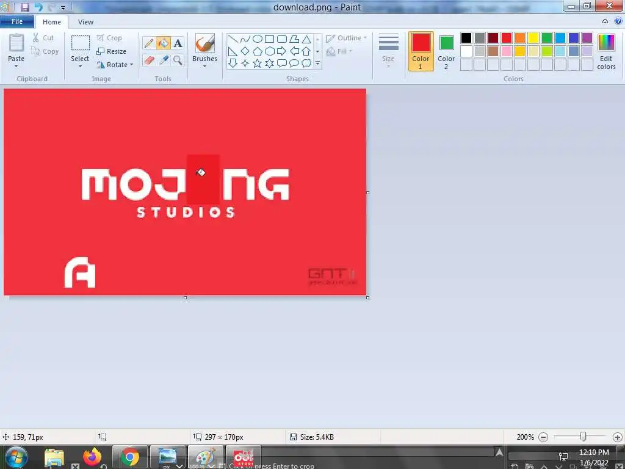The height and width of the screenshot is (469, 625).
Task: Choose the Rounded rectangular callout shape
Action: [282, 63]
